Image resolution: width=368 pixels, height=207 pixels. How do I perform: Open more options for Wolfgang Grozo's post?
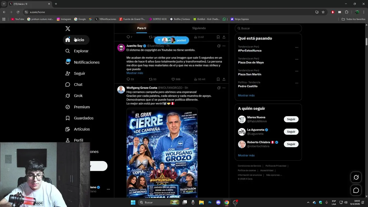click(x=224, y=88)
